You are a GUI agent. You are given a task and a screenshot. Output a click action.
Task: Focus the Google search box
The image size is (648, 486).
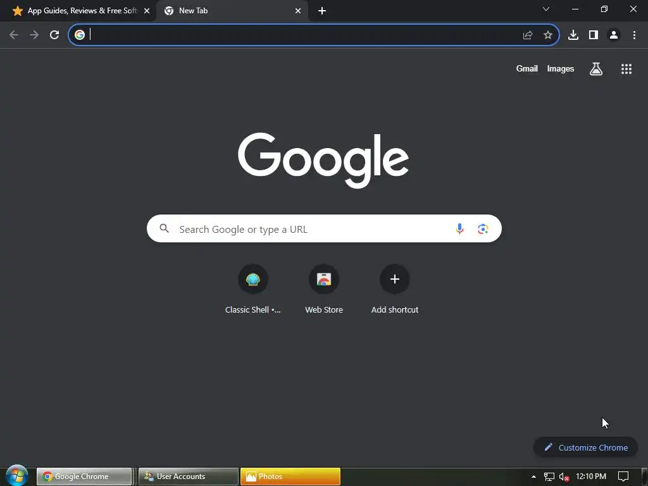(x=324, y=228)
